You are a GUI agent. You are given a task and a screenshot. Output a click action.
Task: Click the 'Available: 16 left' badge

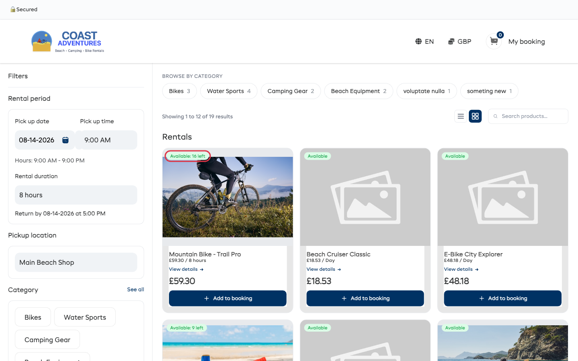coord(187,156)
